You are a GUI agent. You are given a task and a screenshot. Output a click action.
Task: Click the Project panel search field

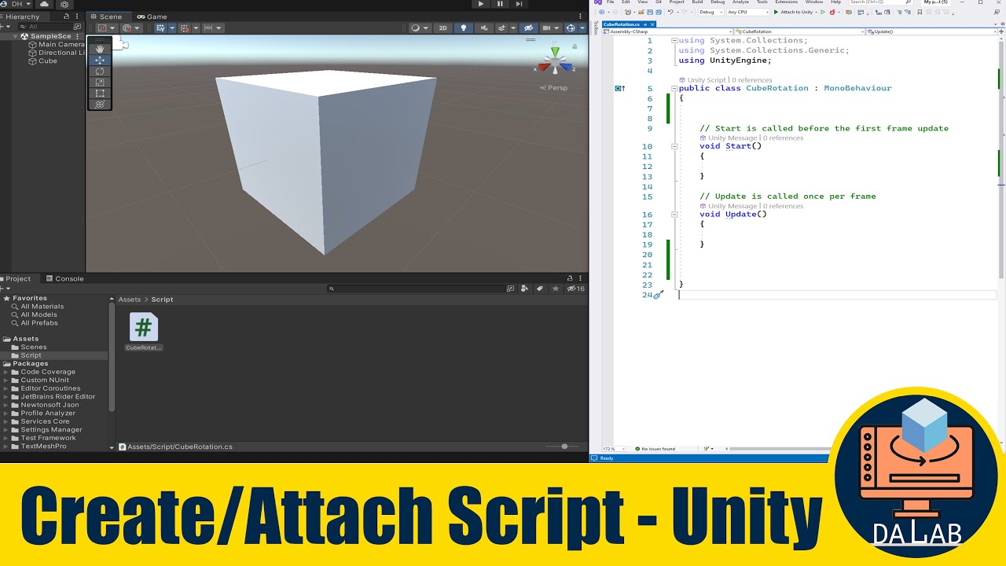(x=417, y=289)
